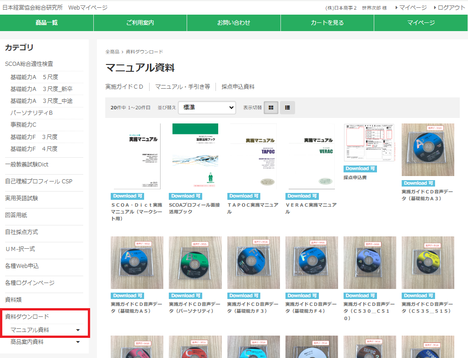468x358 pixels.
Task: Click 実施ガイドCD音声データ(基礎能力A5) title
Action: pos(136,308)
